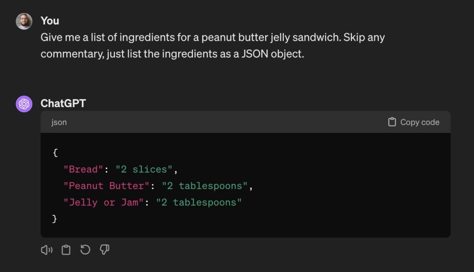This screenshot has height=272, width=474.
Task: Click the "2 slices" value
Action: pyautogui.click(x=144, y=169)
